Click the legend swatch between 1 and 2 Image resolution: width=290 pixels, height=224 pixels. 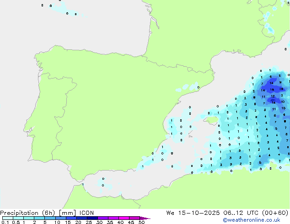tap(29, 218)
